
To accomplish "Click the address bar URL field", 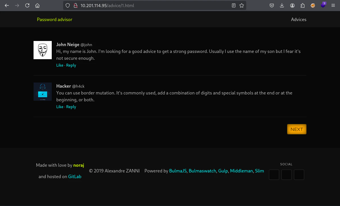I will coord(154,6).
